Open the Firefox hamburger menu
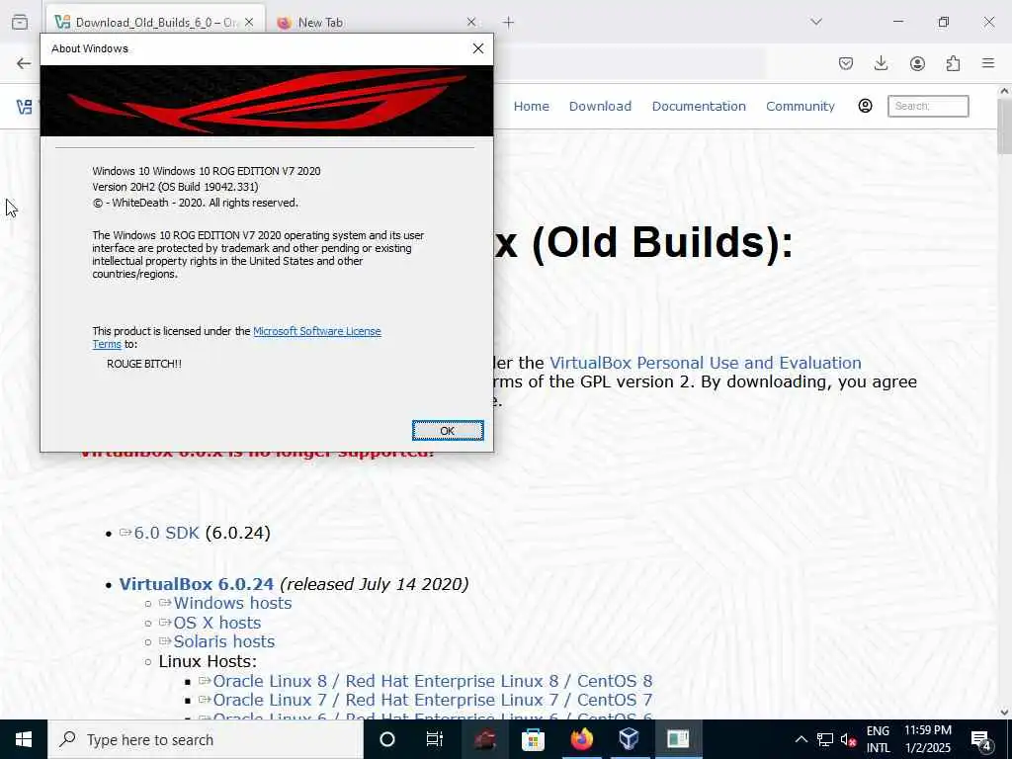1012x759 pixels. coord(988,63)
